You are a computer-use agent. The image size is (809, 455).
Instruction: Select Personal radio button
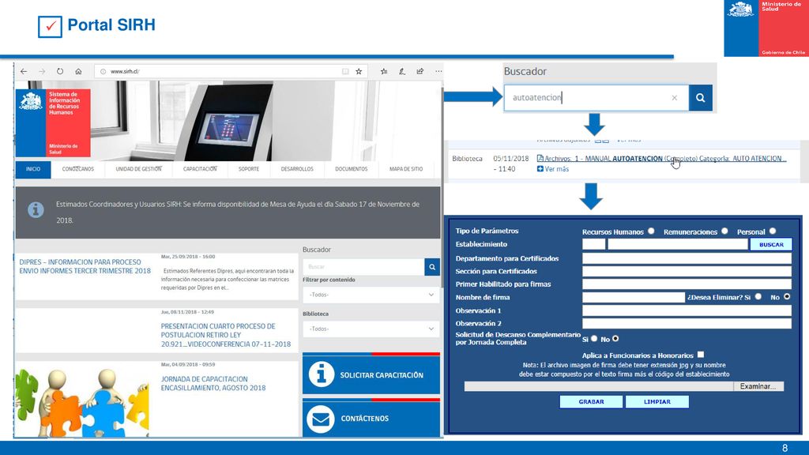(773, 231)
